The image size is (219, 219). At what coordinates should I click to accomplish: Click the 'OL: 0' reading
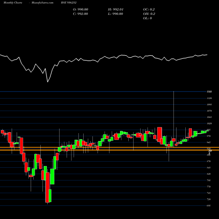(x=147, y=18)
